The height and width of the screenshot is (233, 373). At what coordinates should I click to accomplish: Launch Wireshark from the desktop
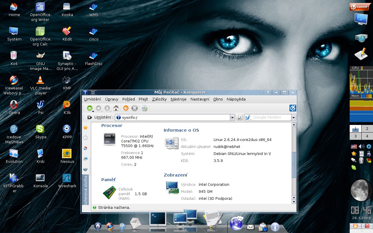point(67,178)
